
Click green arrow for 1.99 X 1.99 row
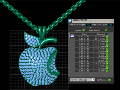tap(107, 58)
